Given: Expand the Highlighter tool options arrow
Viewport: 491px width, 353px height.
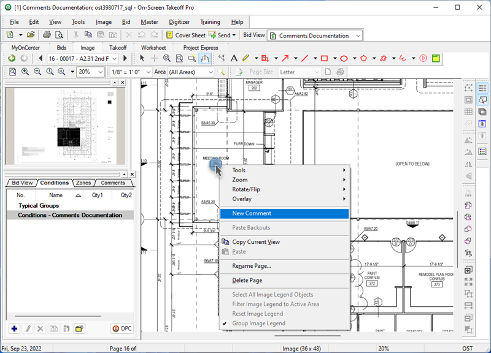Looking at the screenshot, I should click(256, 58).
